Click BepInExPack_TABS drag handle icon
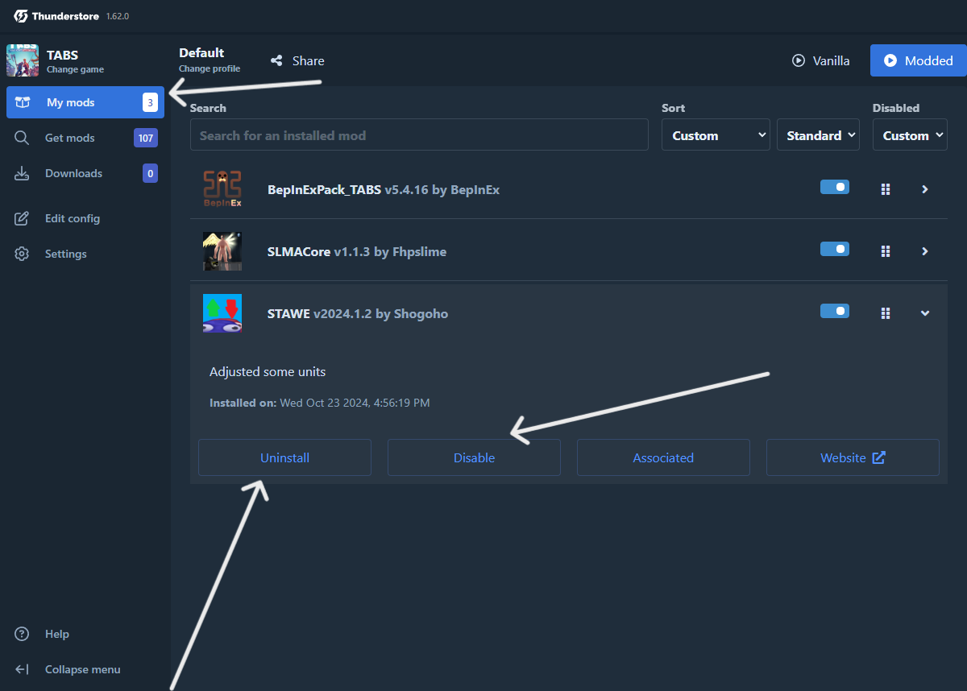The image size is (967, 691). tap(886, 189)
